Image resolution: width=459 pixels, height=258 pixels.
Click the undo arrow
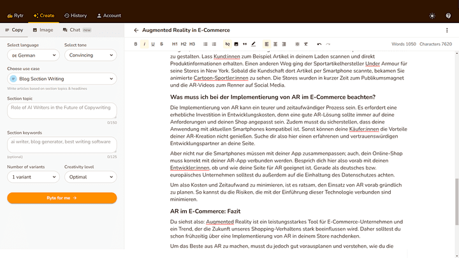click(319, 44)
